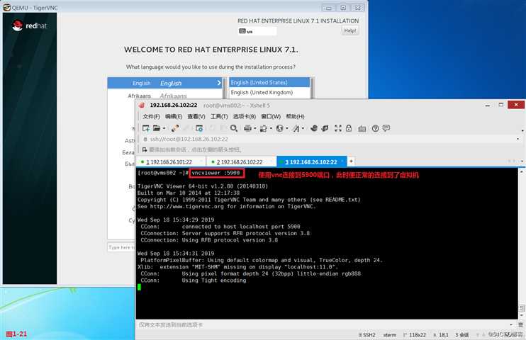Screen dimensions: 526x340
Task: Select active tab 3 192.168.26.102:22
Action: (x=311, y=161)
